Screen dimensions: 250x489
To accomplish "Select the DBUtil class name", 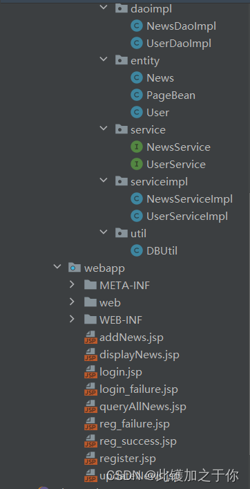I will 162,250.
